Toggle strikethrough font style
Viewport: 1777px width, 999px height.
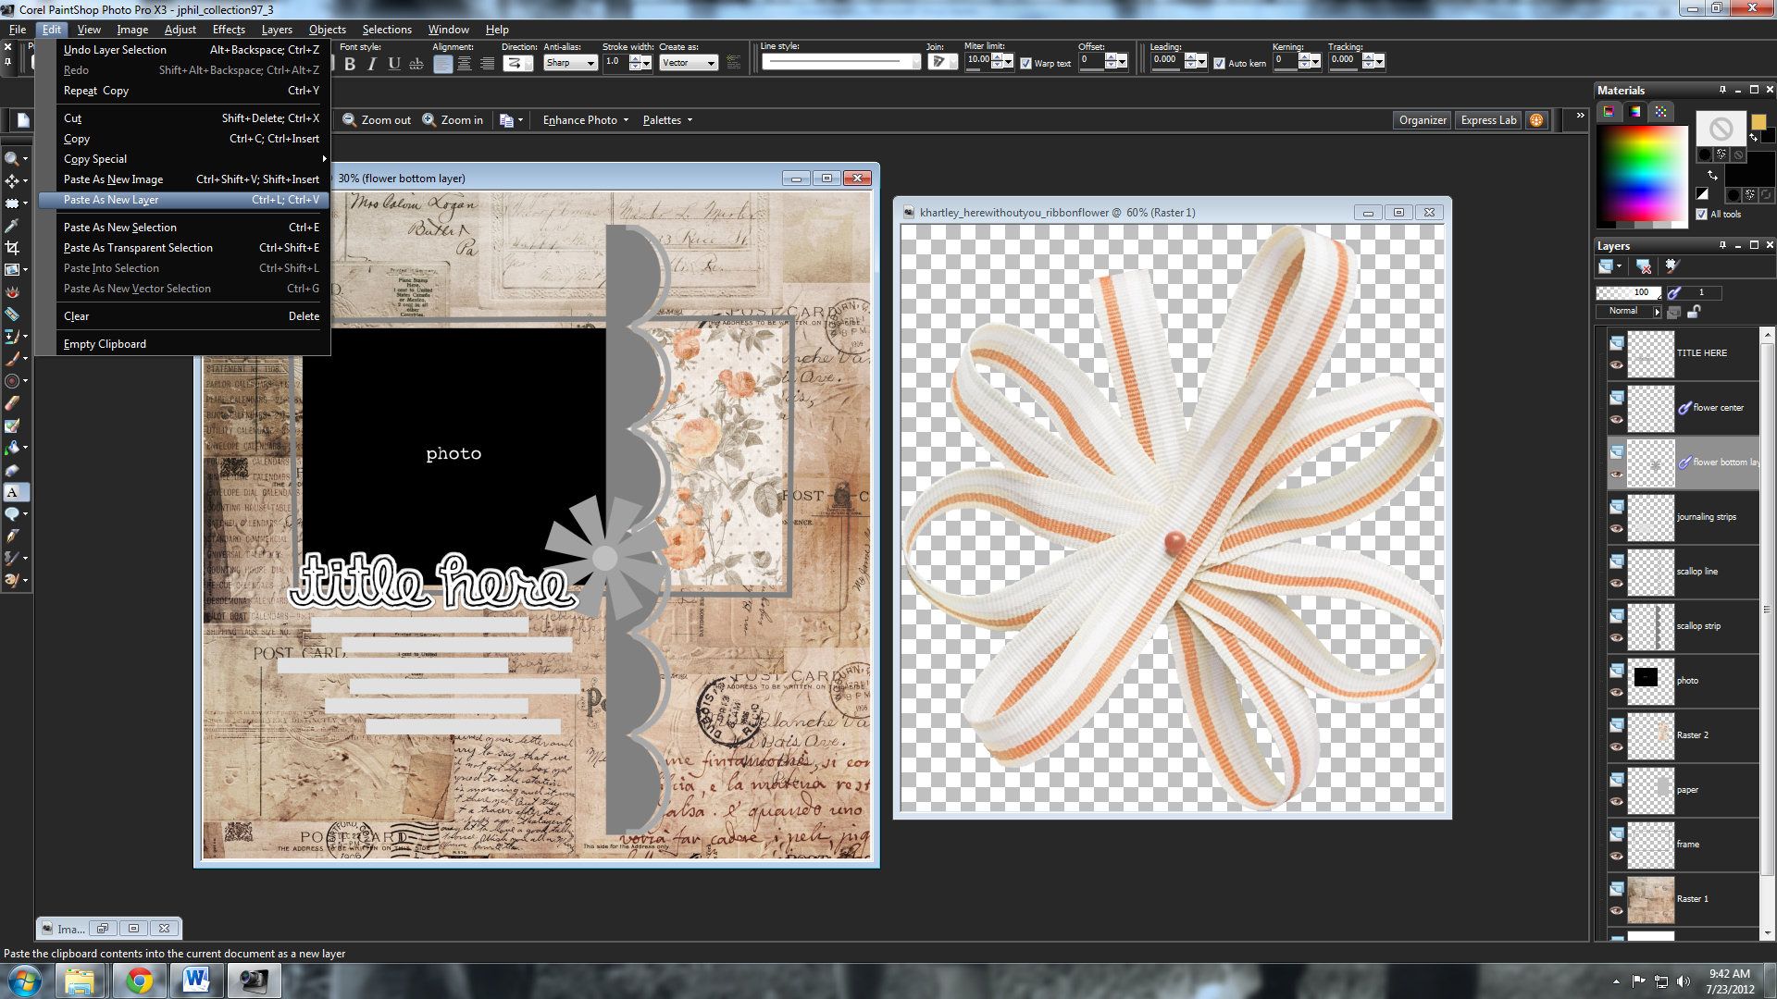tap(416, 63)
